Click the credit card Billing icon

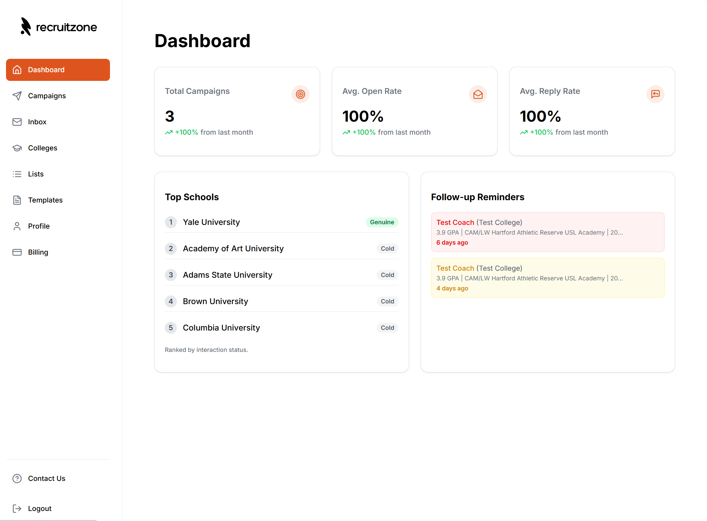[17, 252]
